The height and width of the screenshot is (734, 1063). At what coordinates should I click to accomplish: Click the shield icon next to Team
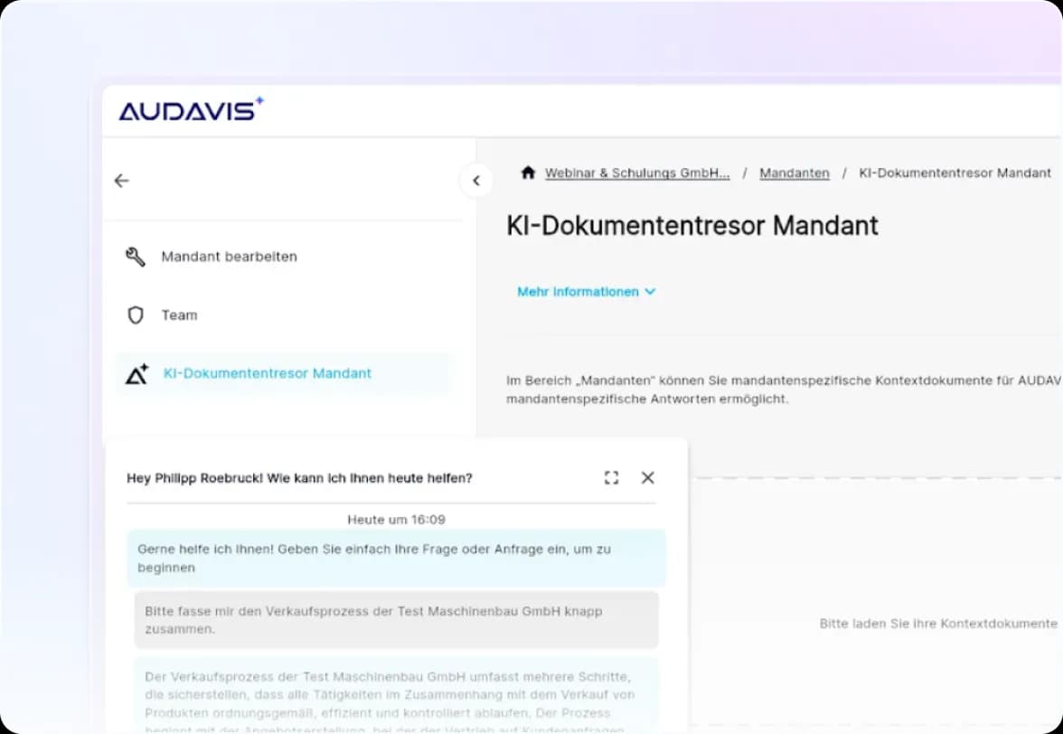point(136,315)
